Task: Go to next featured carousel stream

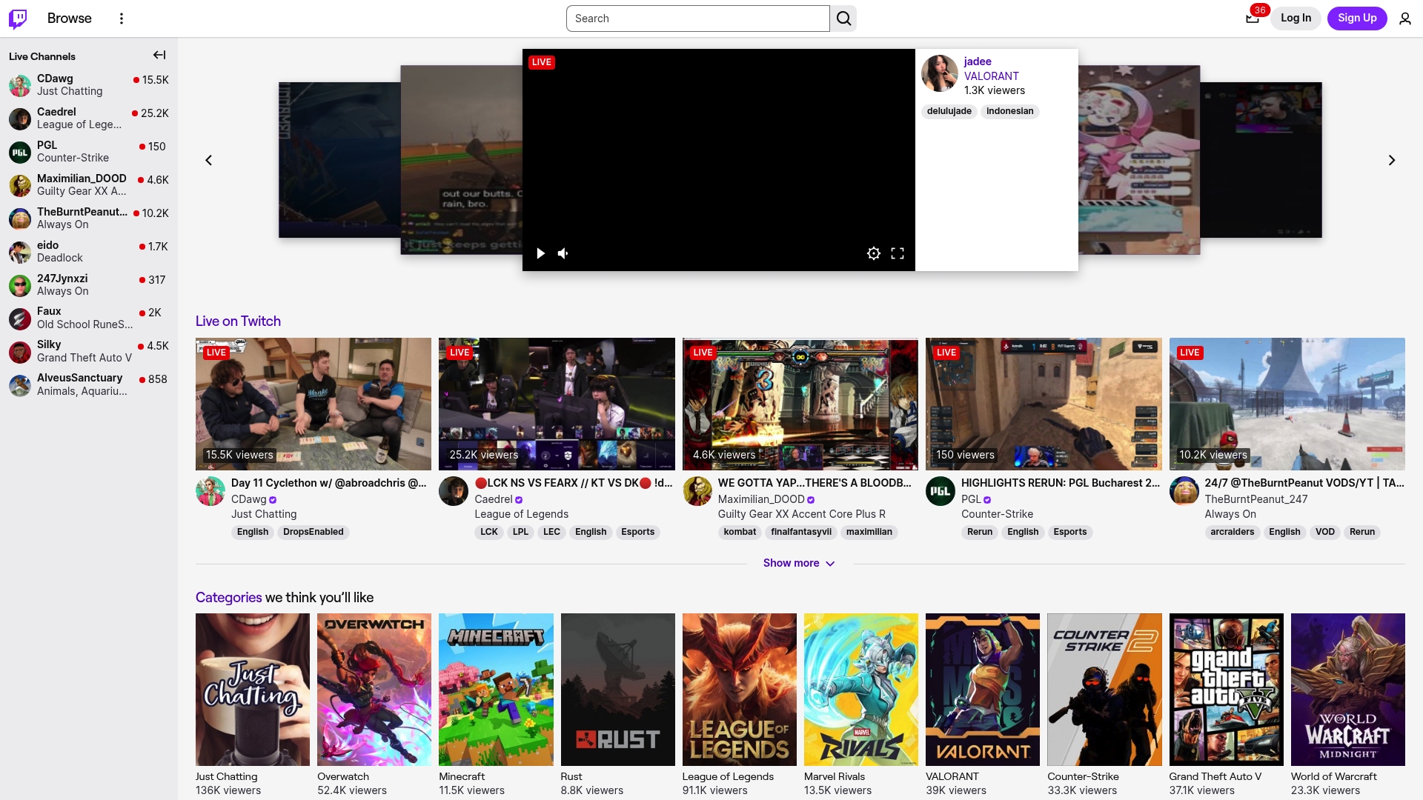Action: 1391,160
